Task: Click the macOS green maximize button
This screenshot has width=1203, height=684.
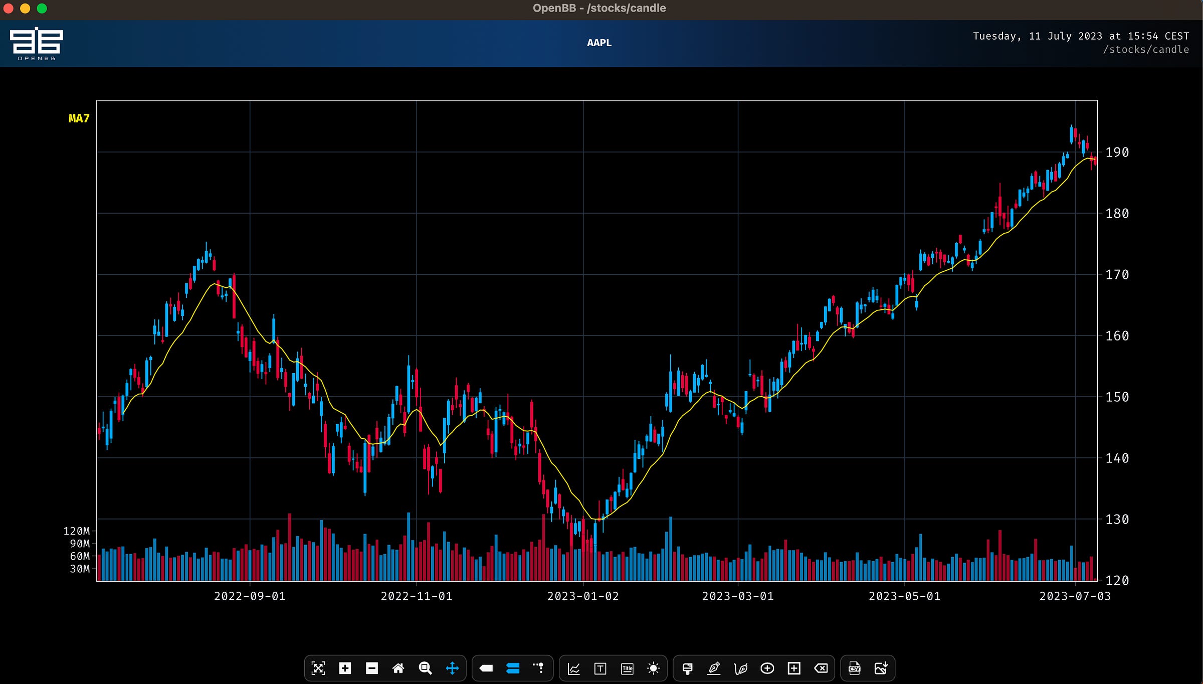Action: click(42, 8)
